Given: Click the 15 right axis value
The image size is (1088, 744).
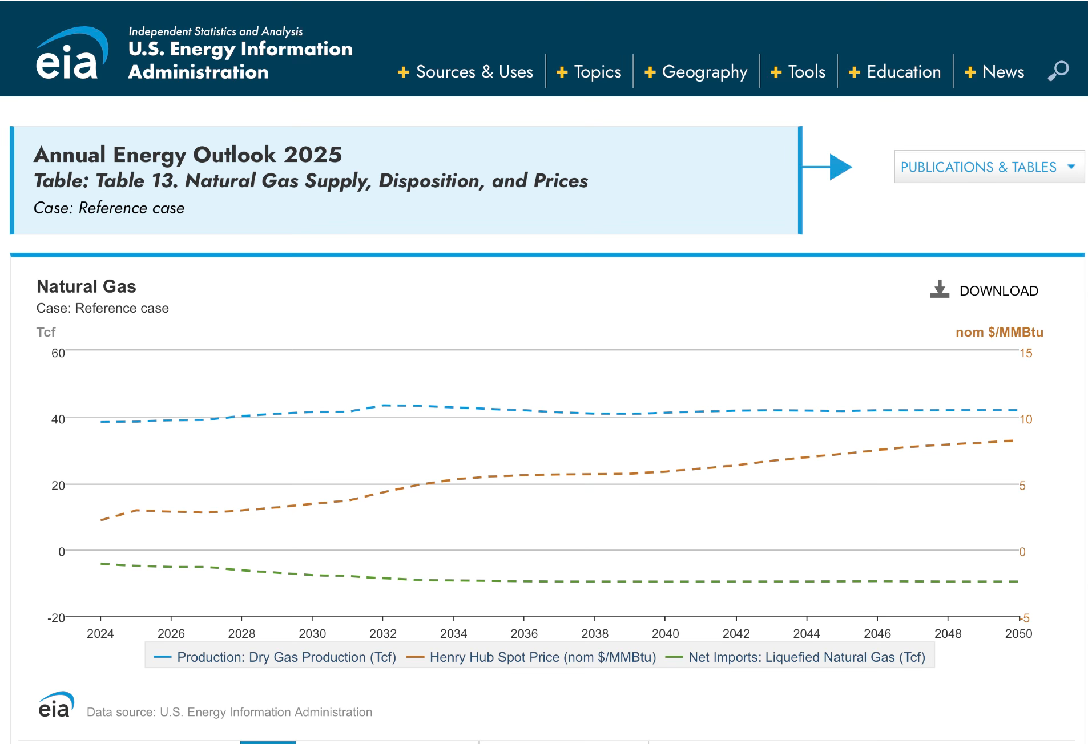Looking at the screenshot, I should click(x=1026, y=353).
